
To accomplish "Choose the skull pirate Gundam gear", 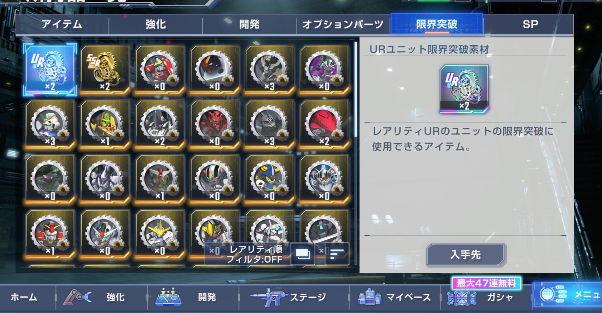I will (x=269, y=179).
